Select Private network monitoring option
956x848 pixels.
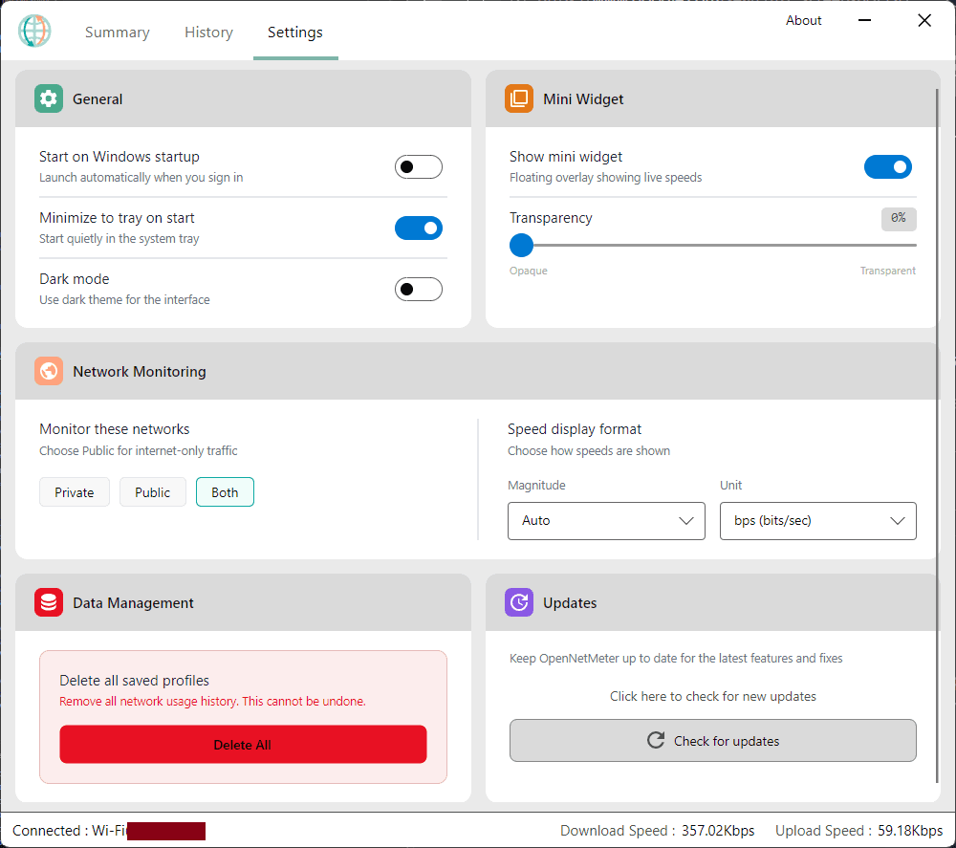coord(75,492)
